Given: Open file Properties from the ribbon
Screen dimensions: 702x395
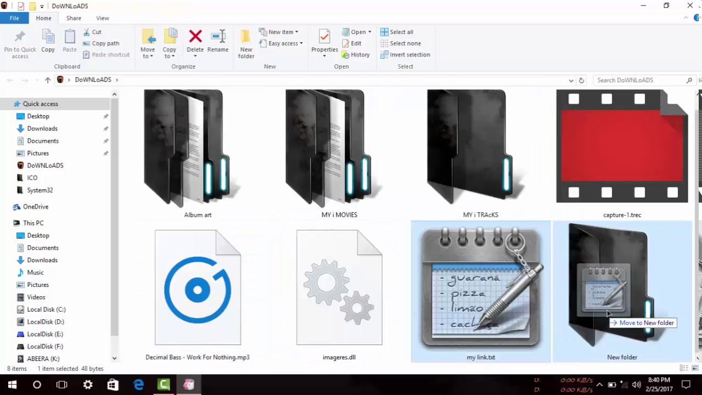Looking at the screenshot, I should click(324, 41).
